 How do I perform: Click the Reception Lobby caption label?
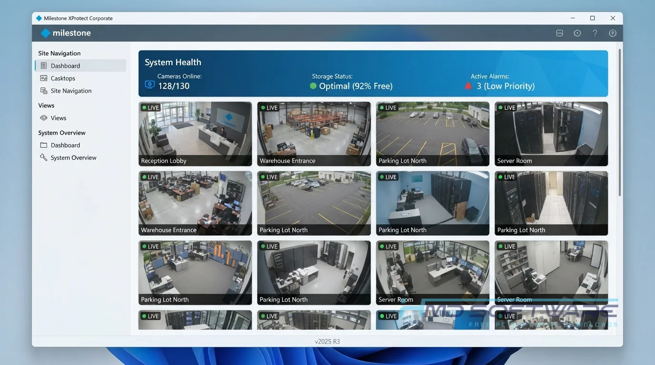coord(164,161)
